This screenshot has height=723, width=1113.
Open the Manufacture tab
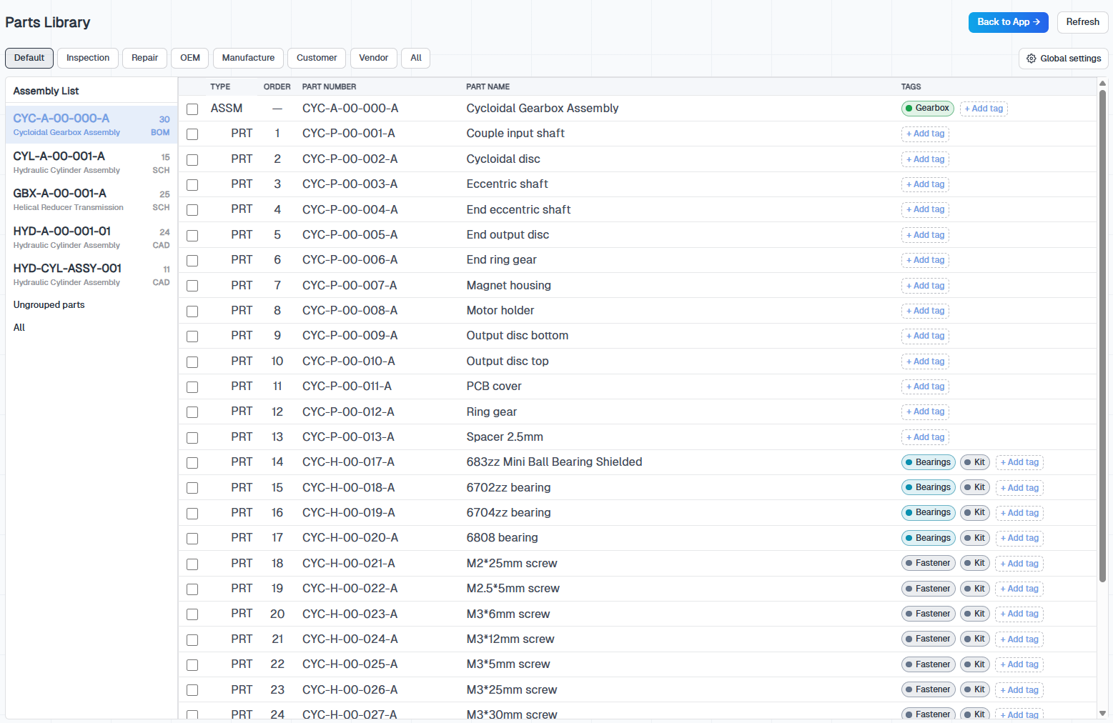[x=248, y=58]
